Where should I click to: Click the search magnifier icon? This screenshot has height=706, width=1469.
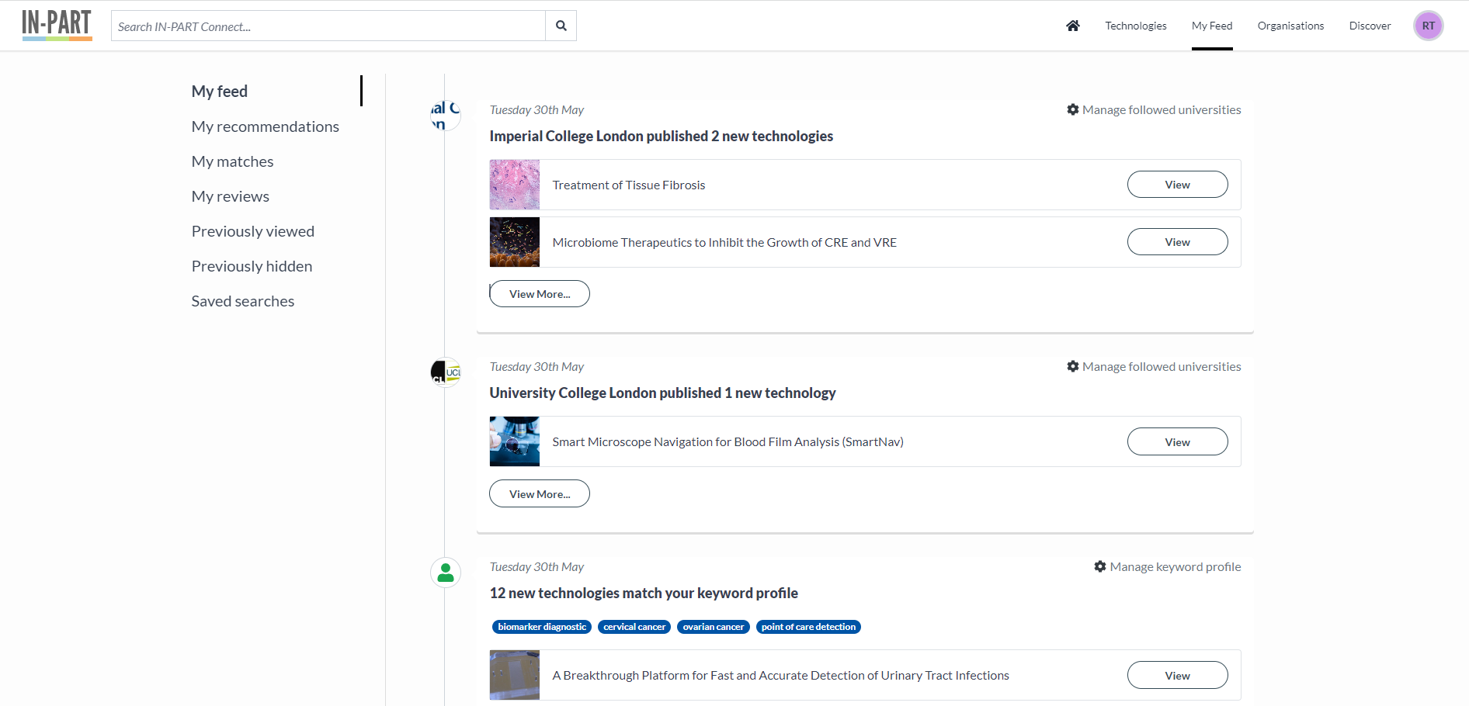click(x=561, y=26)
